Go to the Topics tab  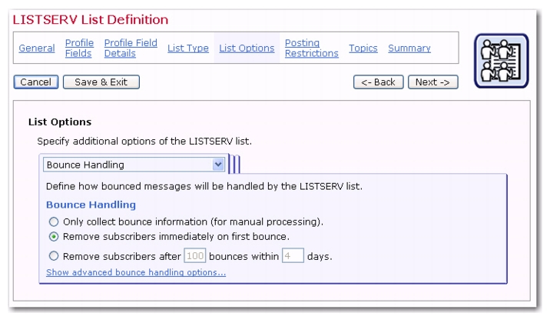tap(363, 48)
